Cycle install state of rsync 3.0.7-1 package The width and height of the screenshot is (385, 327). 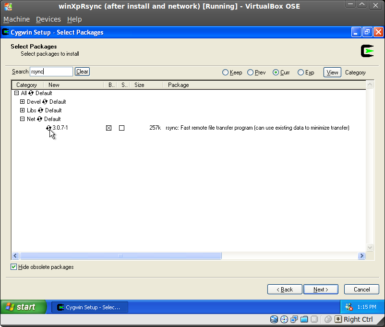click(x=49, y=128)
